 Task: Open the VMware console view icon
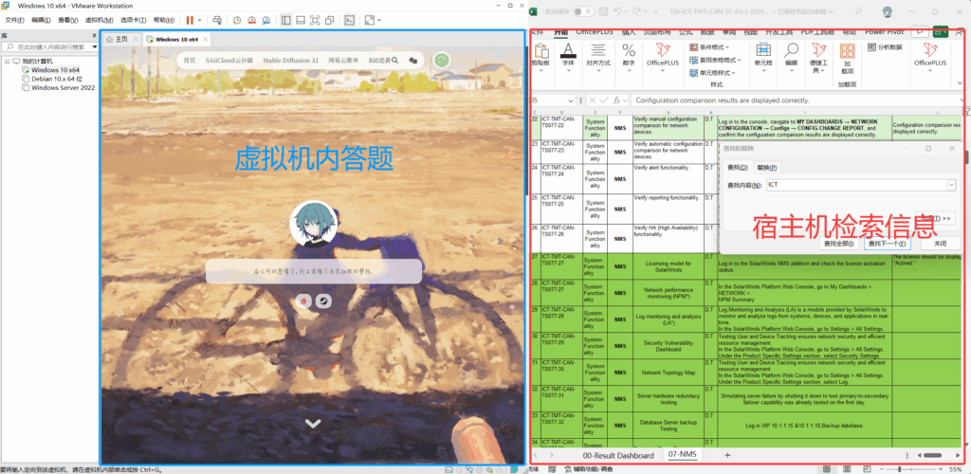(x=349, y=19)
